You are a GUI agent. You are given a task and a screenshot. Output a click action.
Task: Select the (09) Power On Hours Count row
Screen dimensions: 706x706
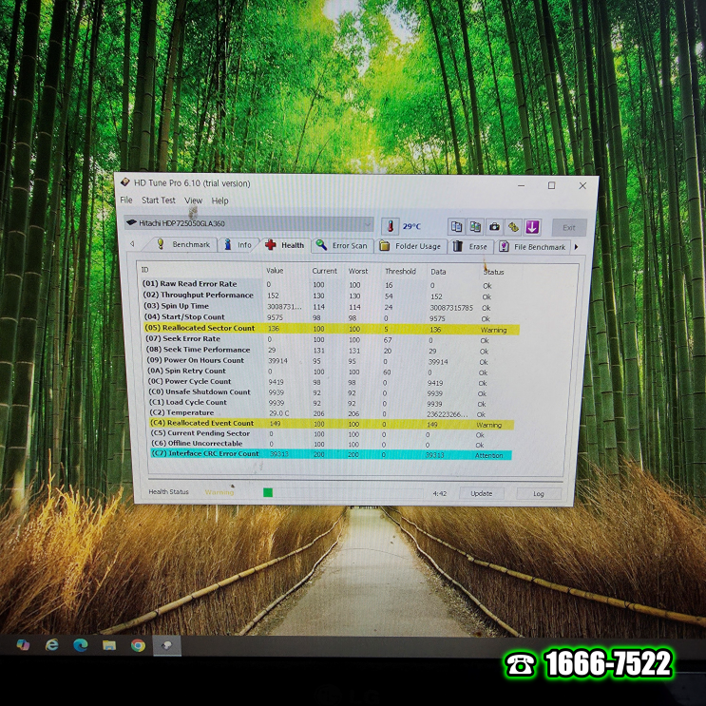click(x=331, y=361)
